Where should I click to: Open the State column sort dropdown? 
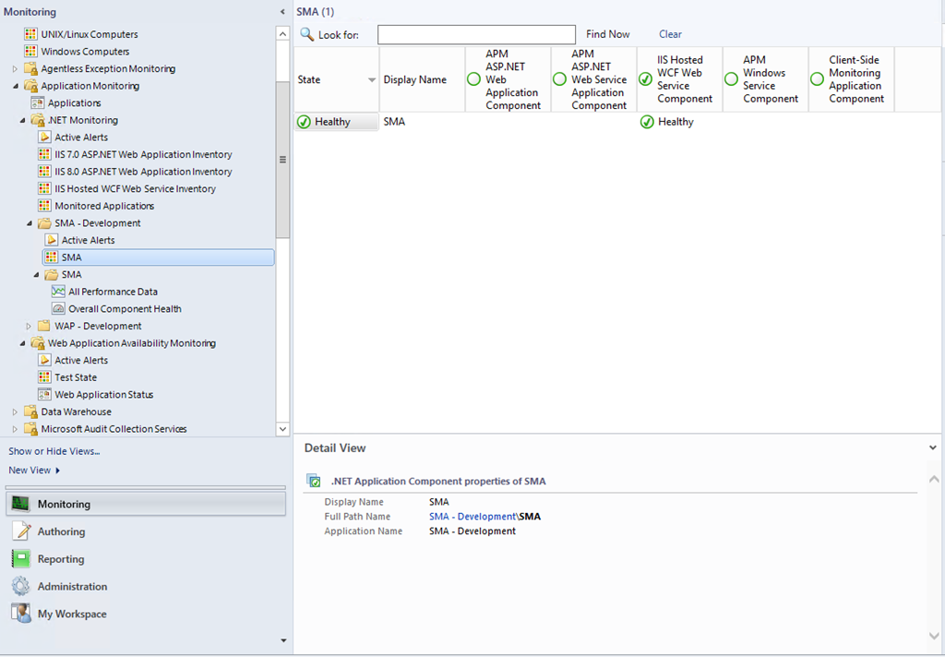pos(372,80)
